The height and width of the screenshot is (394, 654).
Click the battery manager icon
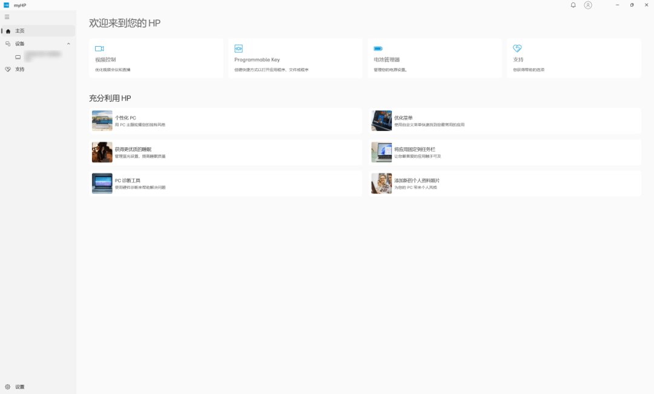[x=378, y=48]
